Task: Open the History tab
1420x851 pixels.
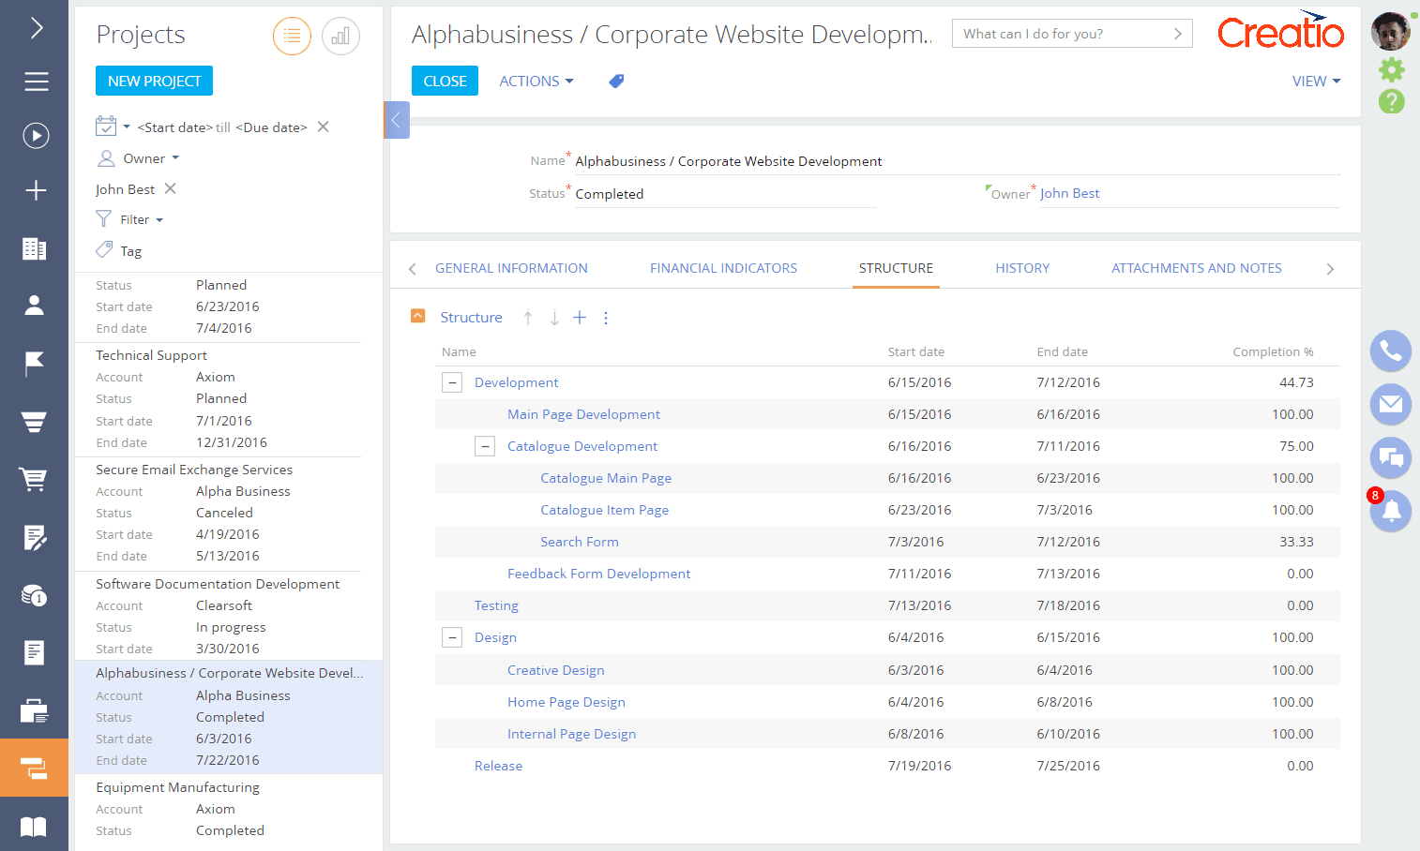Action: (x=1022, y=268)
